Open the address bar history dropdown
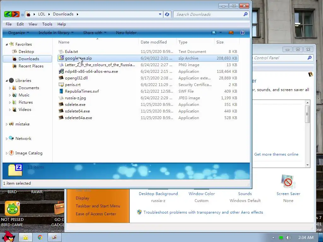This screenshot has height=242, width=323. click(160, 14)
